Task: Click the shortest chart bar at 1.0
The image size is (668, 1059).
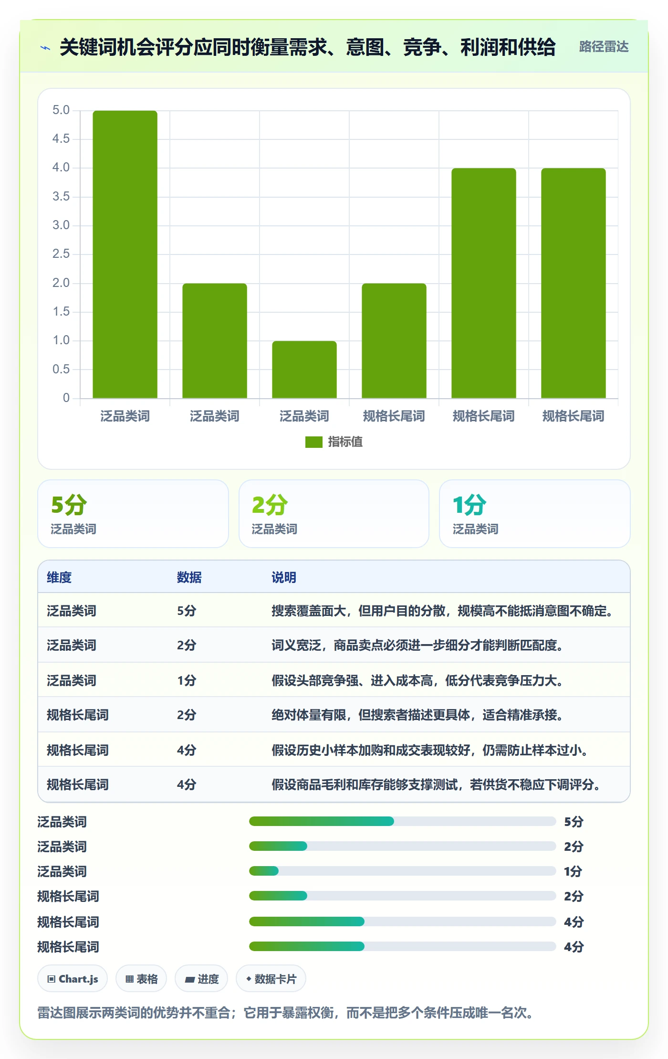Action: [x=304, y=370]
